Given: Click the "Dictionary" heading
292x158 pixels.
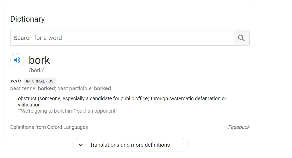Looking at the screenshot, I should 28,19.
